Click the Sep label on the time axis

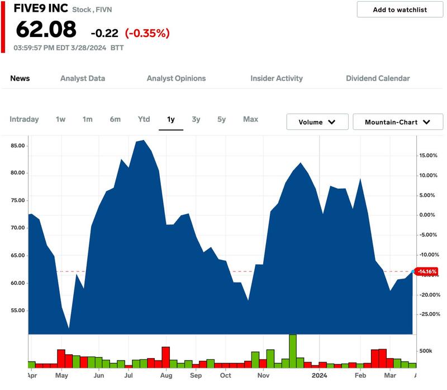[x=196, y=375]
